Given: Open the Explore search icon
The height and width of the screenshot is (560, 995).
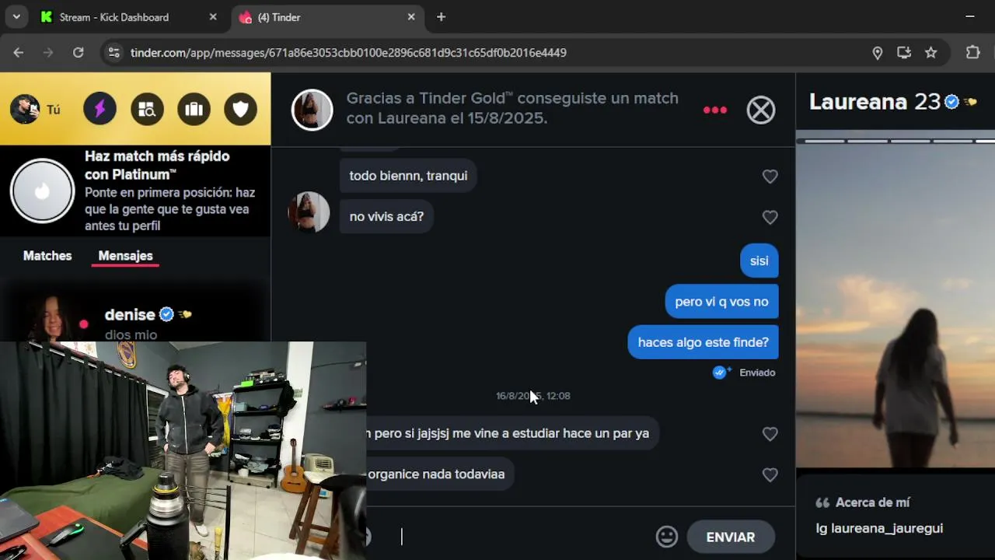Looking at the screenshot, I should pyautogui.click(x=147, y=109).
